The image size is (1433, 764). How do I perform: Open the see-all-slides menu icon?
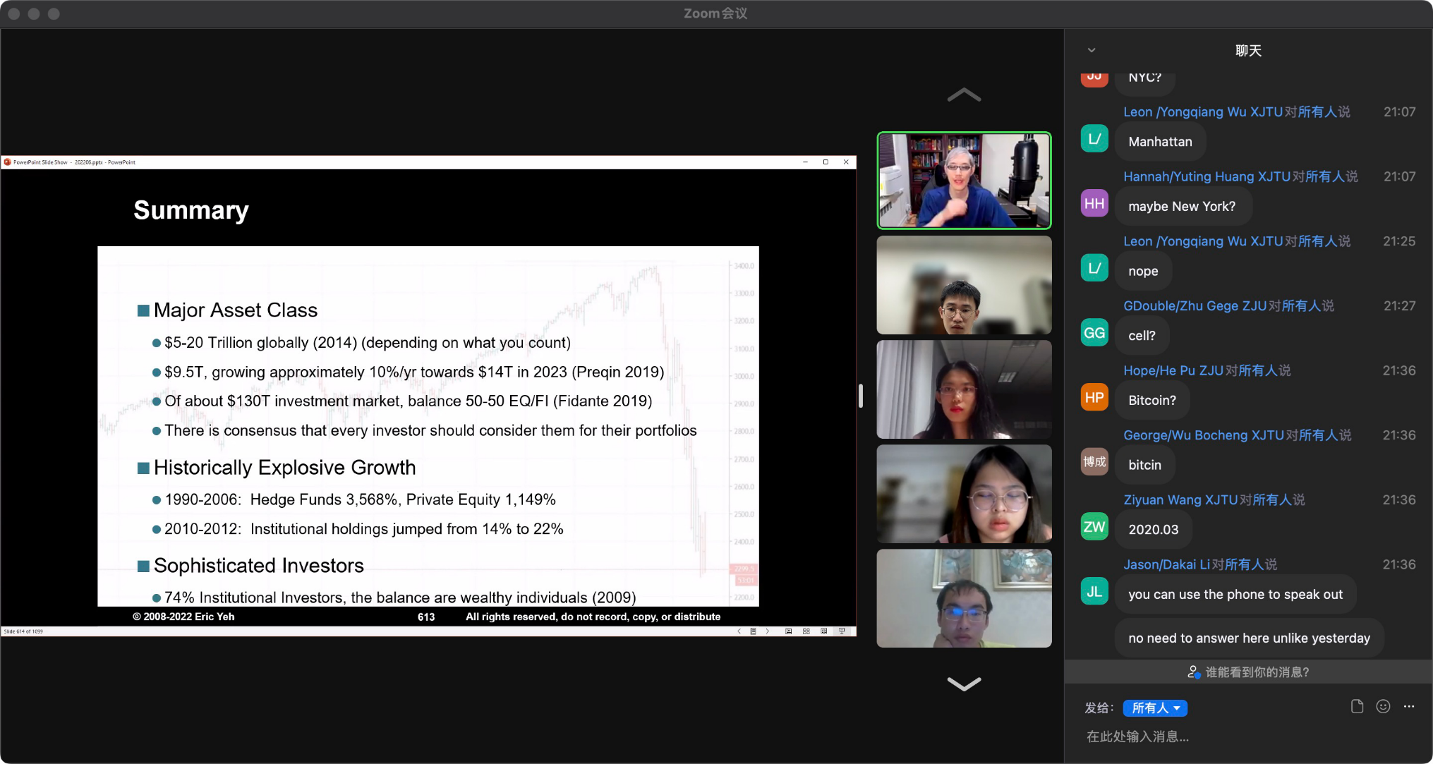pyautogui.click(x=753, y=631)
